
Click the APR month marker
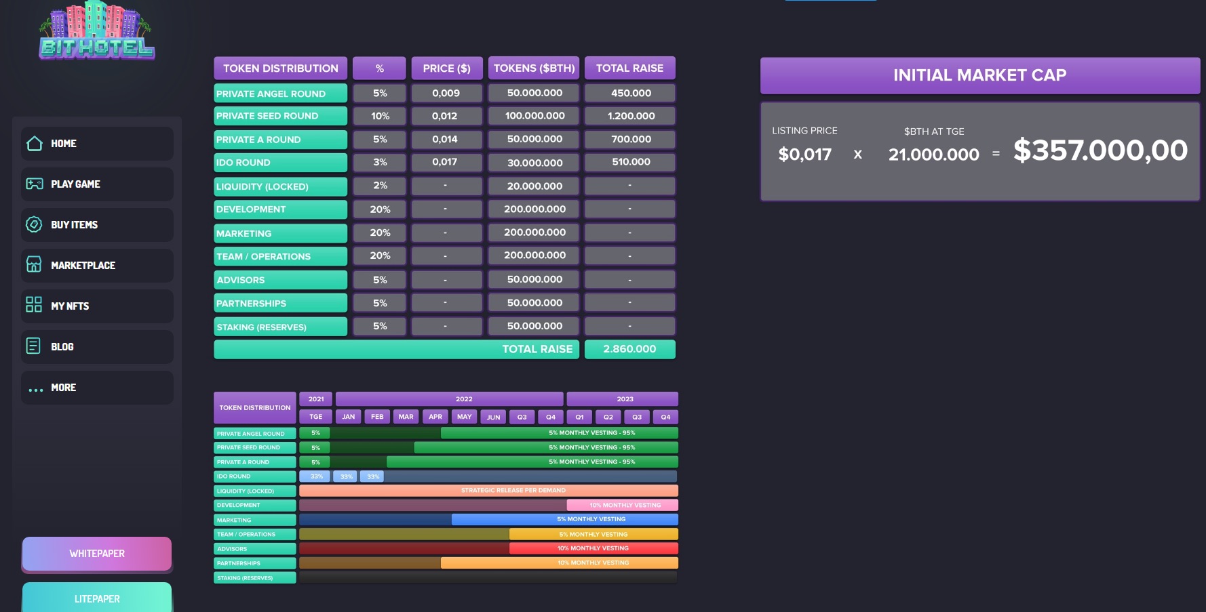(x=435, y=417)
